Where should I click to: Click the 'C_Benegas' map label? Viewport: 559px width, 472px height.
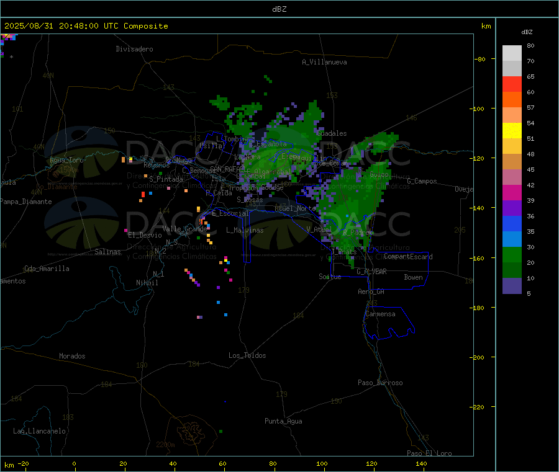click(x=198, y=171)
